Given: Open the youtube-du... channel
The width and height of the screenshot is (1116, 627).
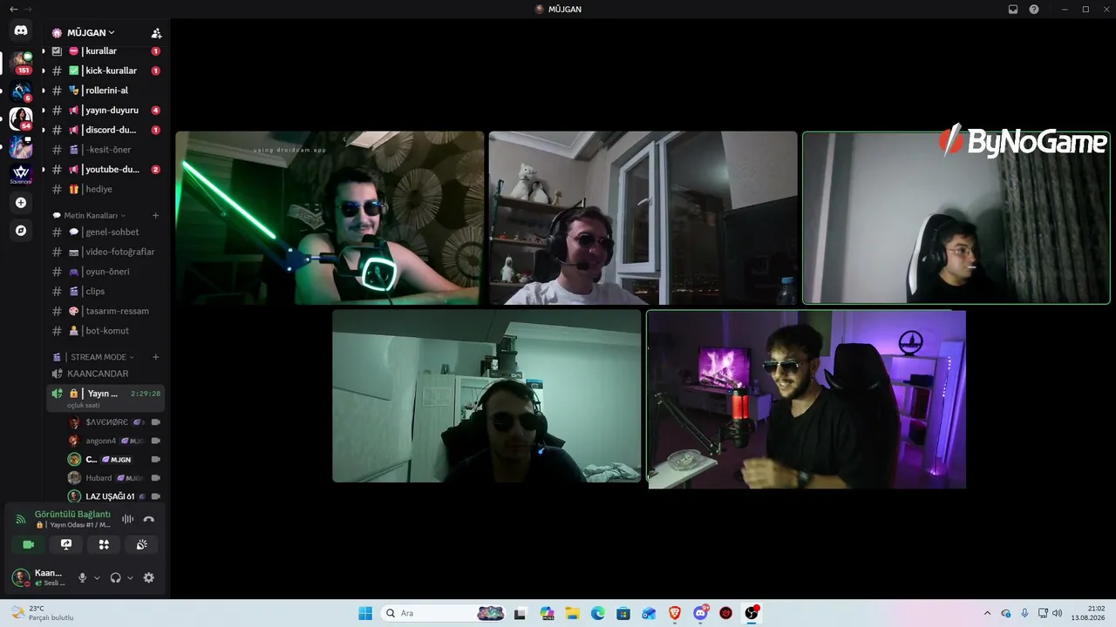Looking at the screenshot, I should point(106,170).
